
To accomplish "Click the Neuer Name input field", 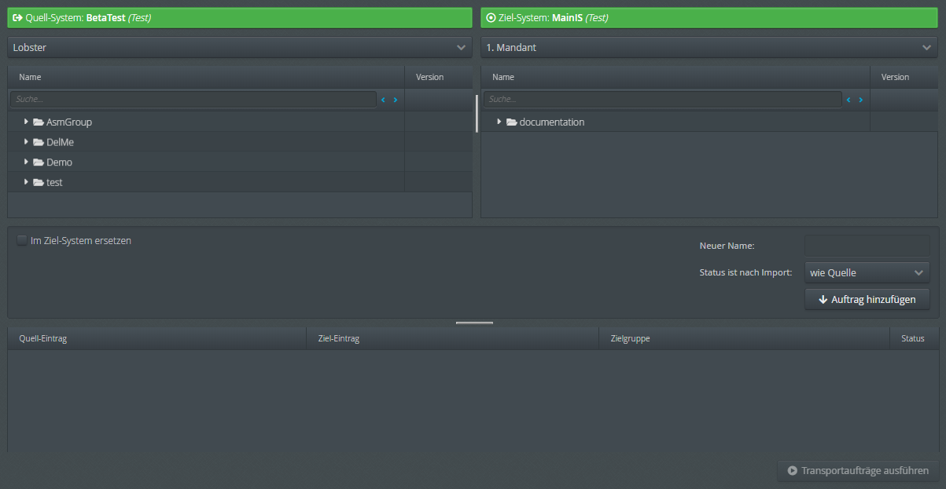I will (867, 246).
